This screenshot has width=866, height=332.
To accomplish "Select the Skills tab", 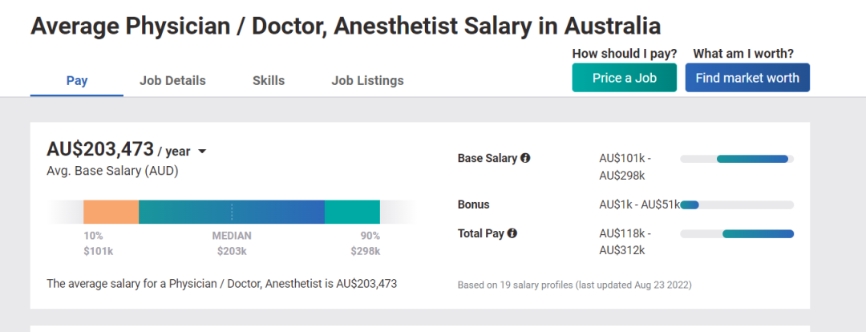I will point(269,80).
